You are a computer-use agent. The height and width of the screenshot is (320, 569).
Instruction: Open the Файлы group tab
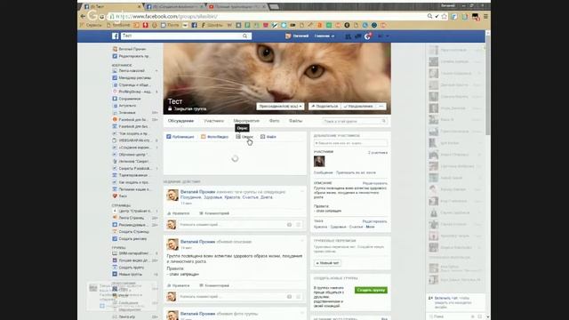pos(296,121)
